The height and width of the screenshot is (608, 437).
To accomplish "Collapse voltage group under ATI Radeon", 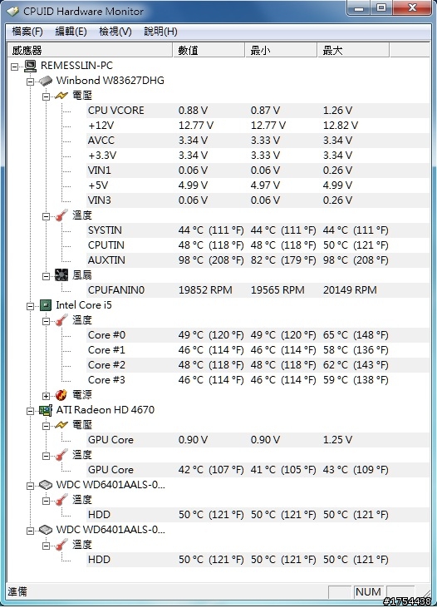I will tap(46, 426).
